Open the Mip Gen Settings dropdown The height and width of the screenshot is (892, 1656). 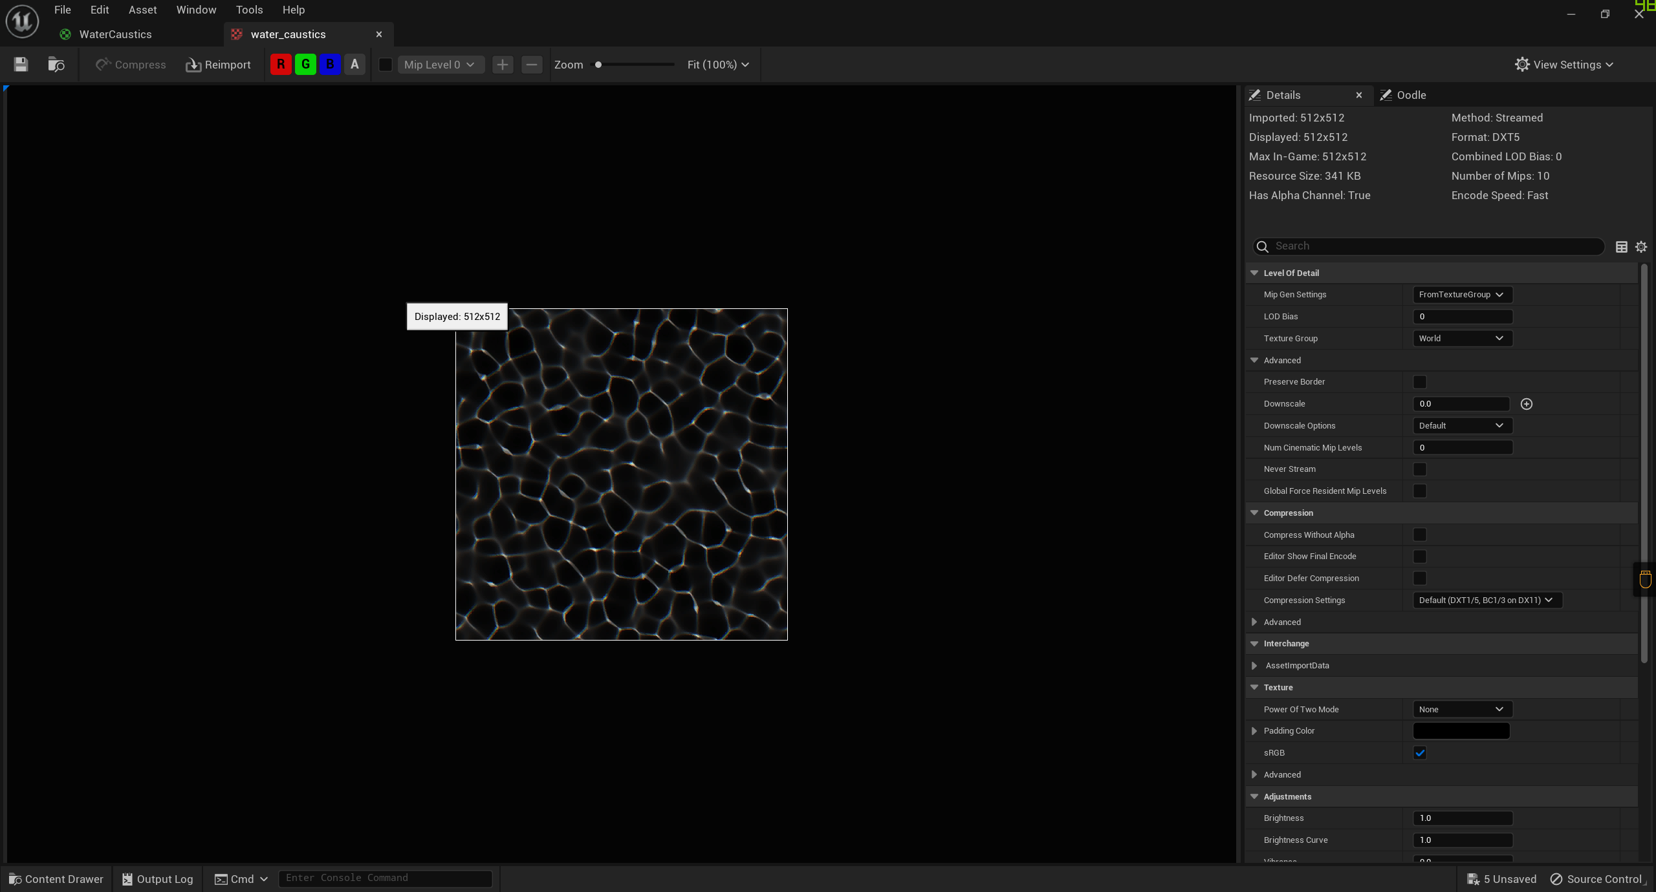click(x=1462, y=295)
